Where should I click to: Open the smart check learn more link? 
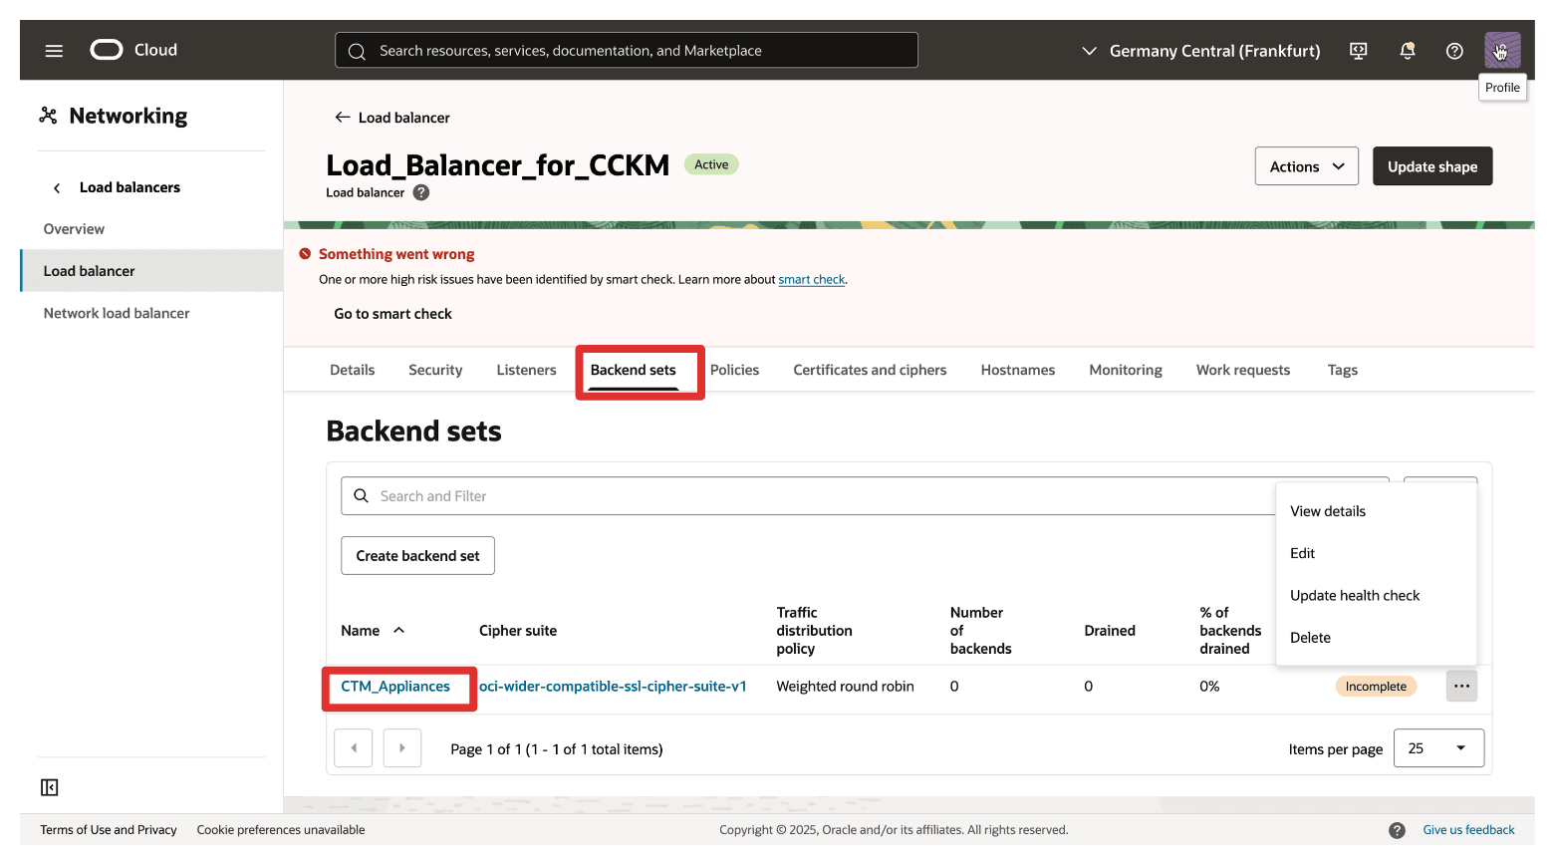click(x=811, y=280)
